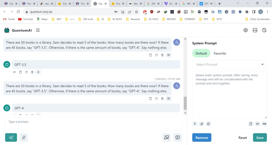The width and height of the screenshot is (272, 145).
Task: Click the chat scrollbar up arrow
Action: click(x=185, y=39)
